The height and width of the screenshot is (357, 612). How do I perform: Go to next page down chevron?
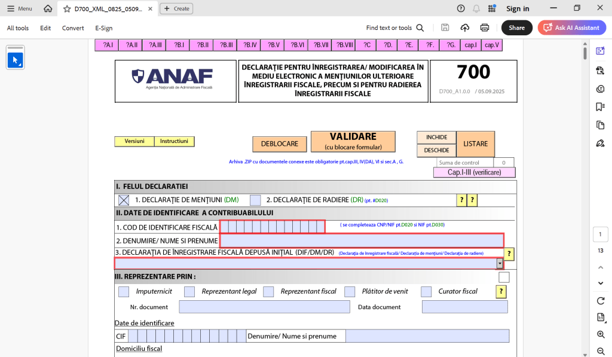pos(601,283)
